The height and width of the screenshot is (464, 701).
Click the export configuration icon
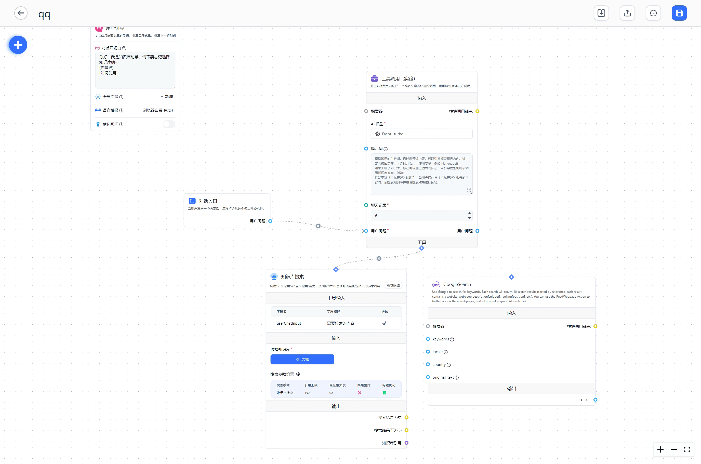(627, 13)
